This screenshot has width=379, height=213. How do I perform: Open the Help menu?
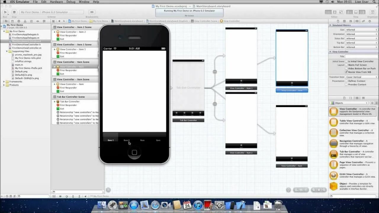[96, 2]
